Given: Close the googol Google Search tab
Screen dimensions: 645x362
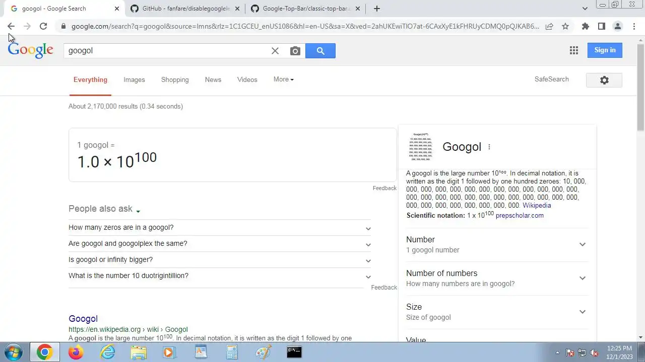Looking at the screenshot, I should [x=117, y=9].
